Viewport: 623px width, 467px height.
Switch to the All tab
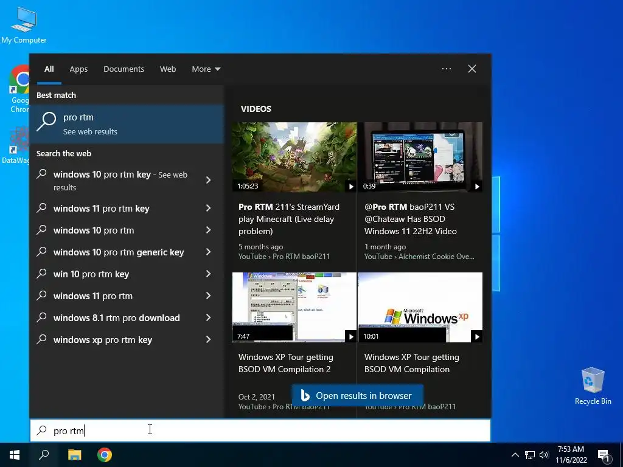coord(49,69)
